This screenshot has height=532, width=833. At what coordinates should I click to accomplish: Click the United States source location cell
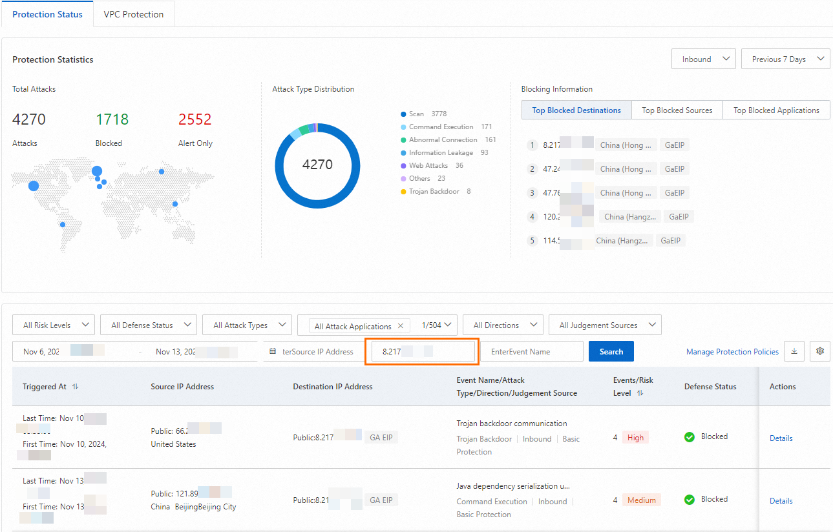tap(174, 444)
